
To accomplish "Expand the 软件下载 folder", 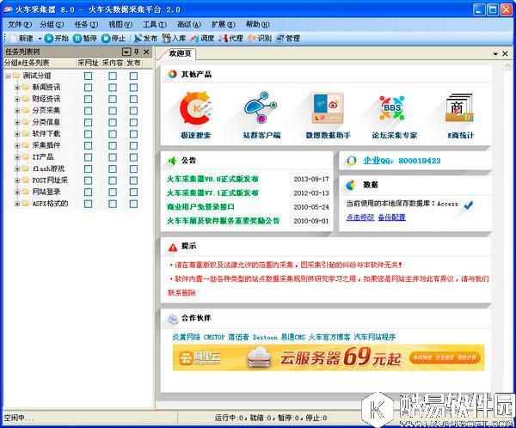I will coord(17,134).
